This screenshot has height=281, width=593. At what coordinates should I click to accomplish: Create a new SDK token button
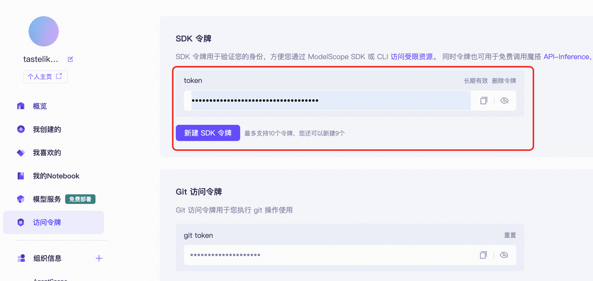(208, 133)
